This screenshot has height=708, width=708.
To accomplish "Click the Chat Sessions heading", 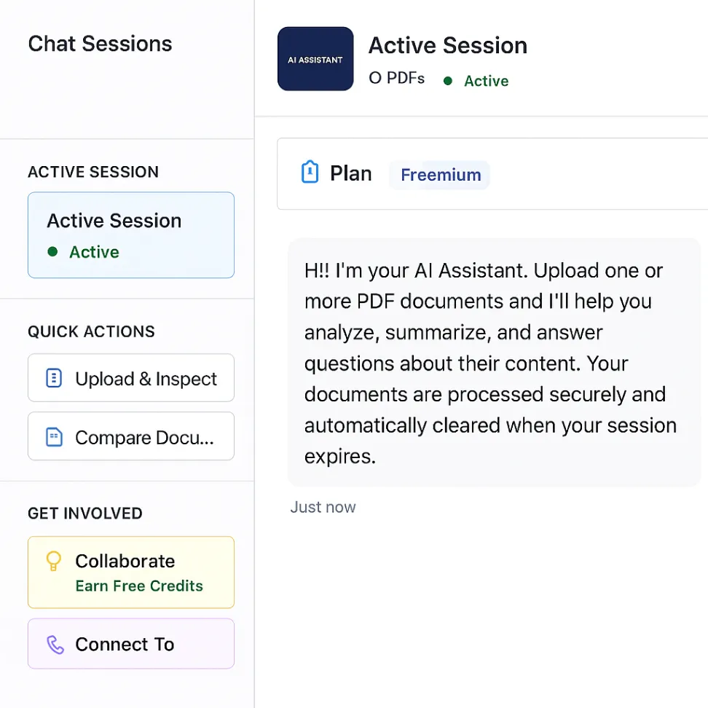I will 100,44.
